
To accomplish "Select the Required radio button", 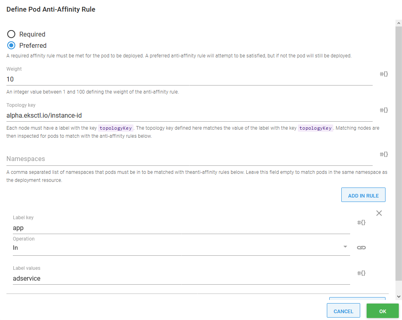I will [11, 34].
